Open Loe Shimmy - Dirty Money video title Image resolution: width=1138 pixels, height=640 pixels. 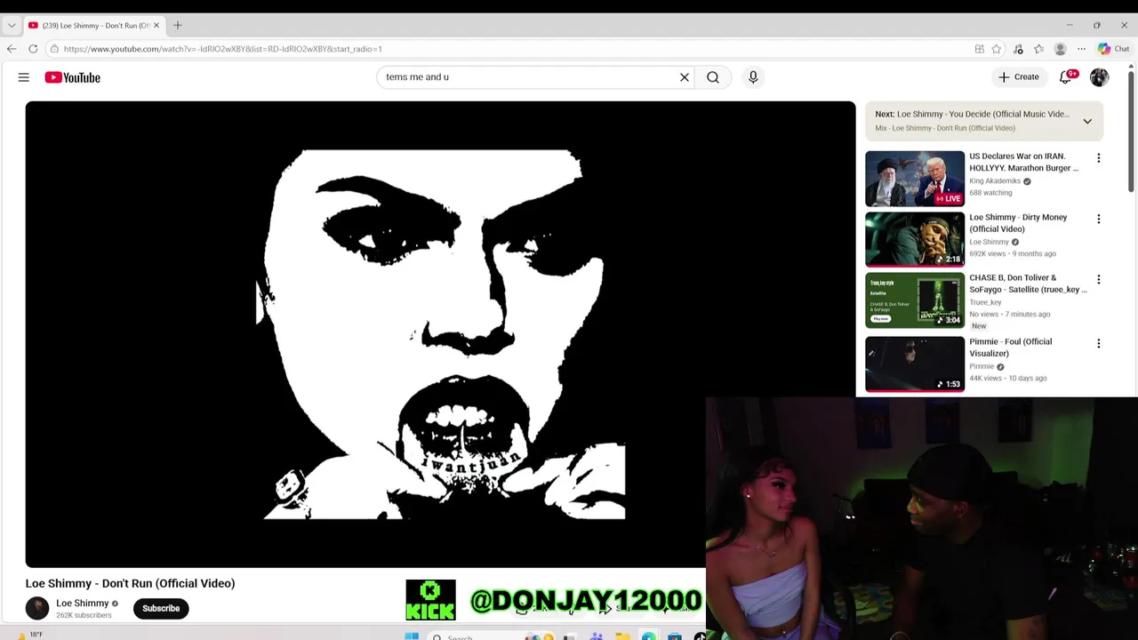(x=1018, y=222)
